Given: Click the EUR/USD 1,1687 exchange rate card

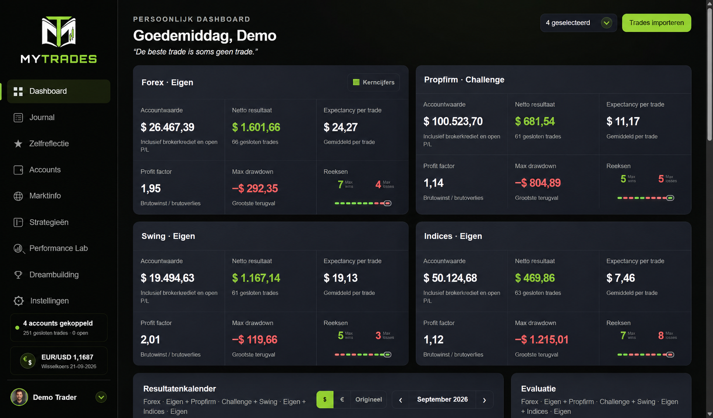Looking at the screenshot, I should click(x=59, y=361).
